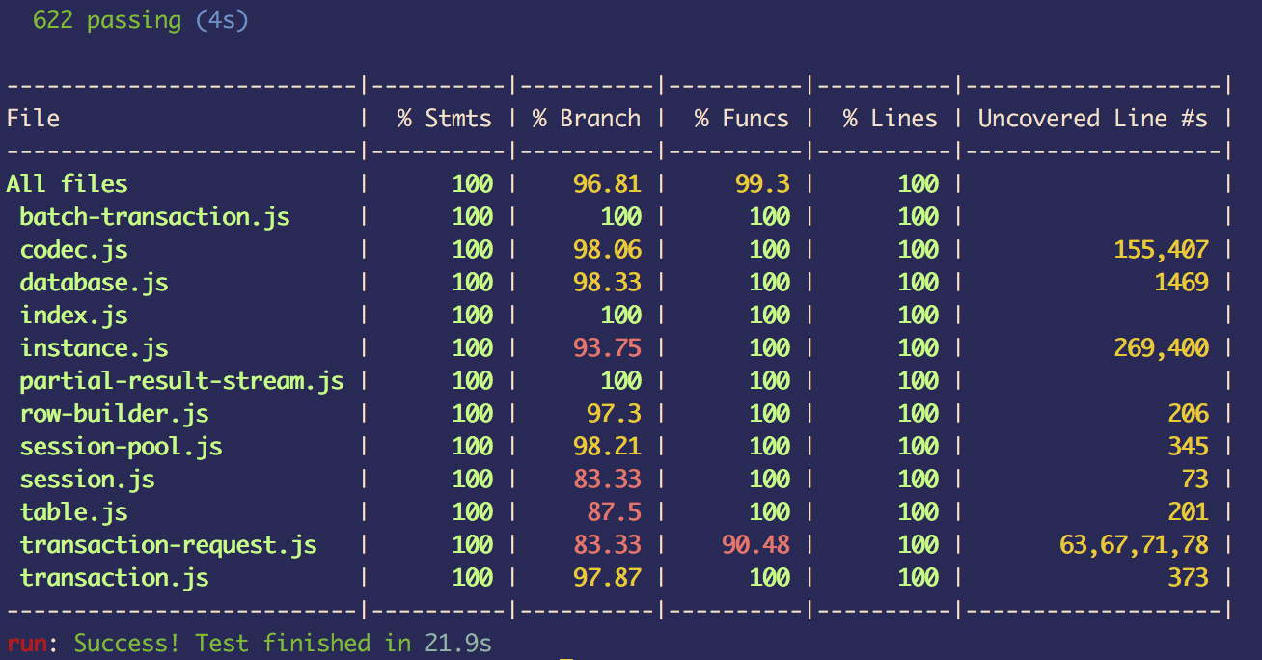Select the "All files" row label
The width and height of the screenshot is (1262, 660).
(67, 184)
